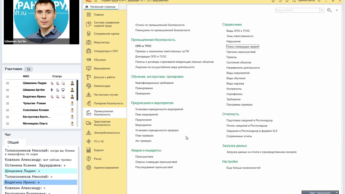Image resolution: width=345 pixels, height=194 pixels.
Task: Open the Администрирование section
Action: (x=105, y=168)
